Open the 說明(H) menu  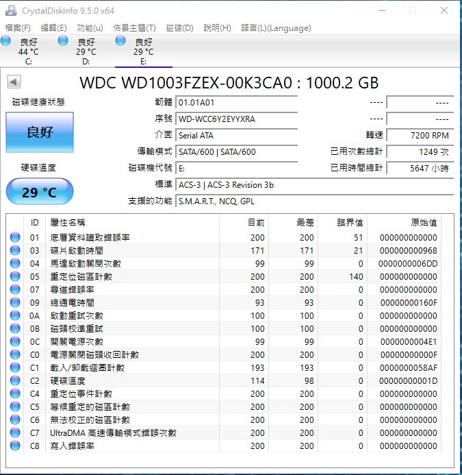point(217,28)
